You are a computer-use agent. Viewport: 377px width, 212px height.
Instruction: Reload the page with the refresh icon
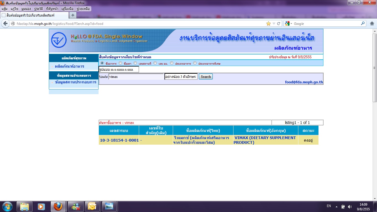[x=279, y=24]
